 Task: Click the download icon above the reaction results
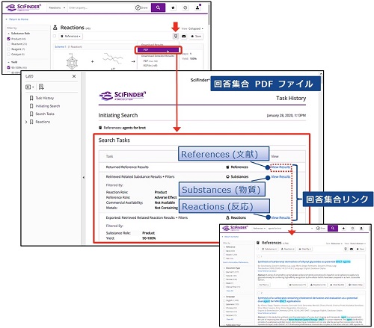pyautogui.click(x=176, y=36)
